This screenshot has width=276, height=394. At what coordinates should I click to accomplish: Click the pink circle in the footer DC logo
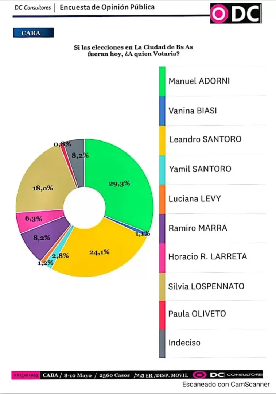(x=199, y=375)
